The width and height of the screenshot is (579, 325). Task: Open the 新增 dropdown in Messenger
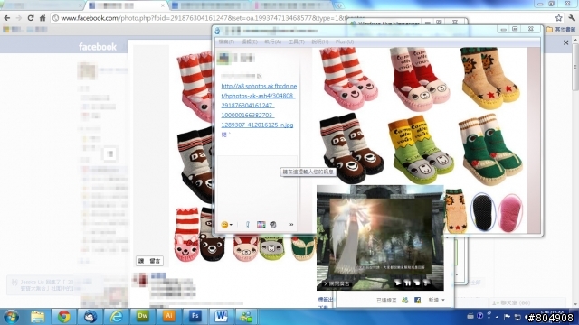436,300
